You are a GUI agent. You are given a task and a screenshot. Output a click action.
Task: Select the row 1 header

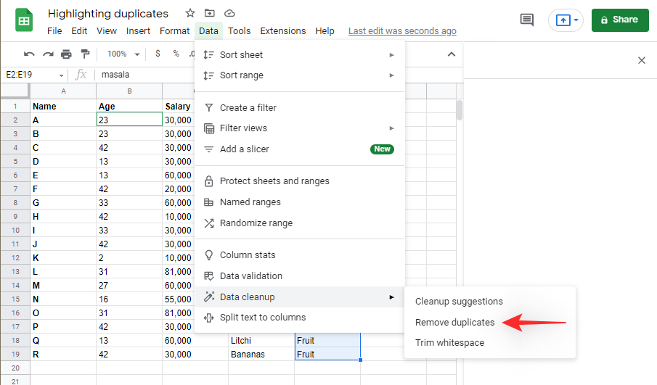point(15,107)
